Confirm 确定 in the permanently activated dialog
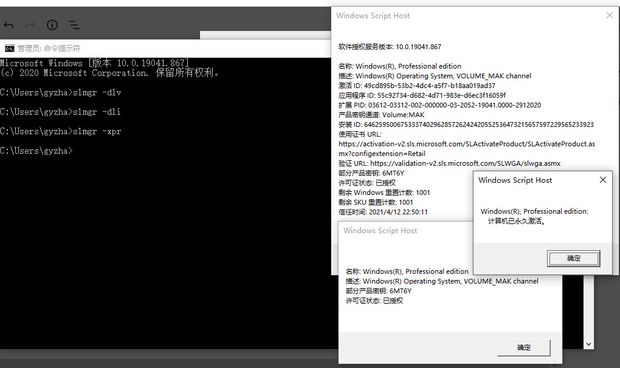Viewport: 620px width, 368px height. pos(574,259)
